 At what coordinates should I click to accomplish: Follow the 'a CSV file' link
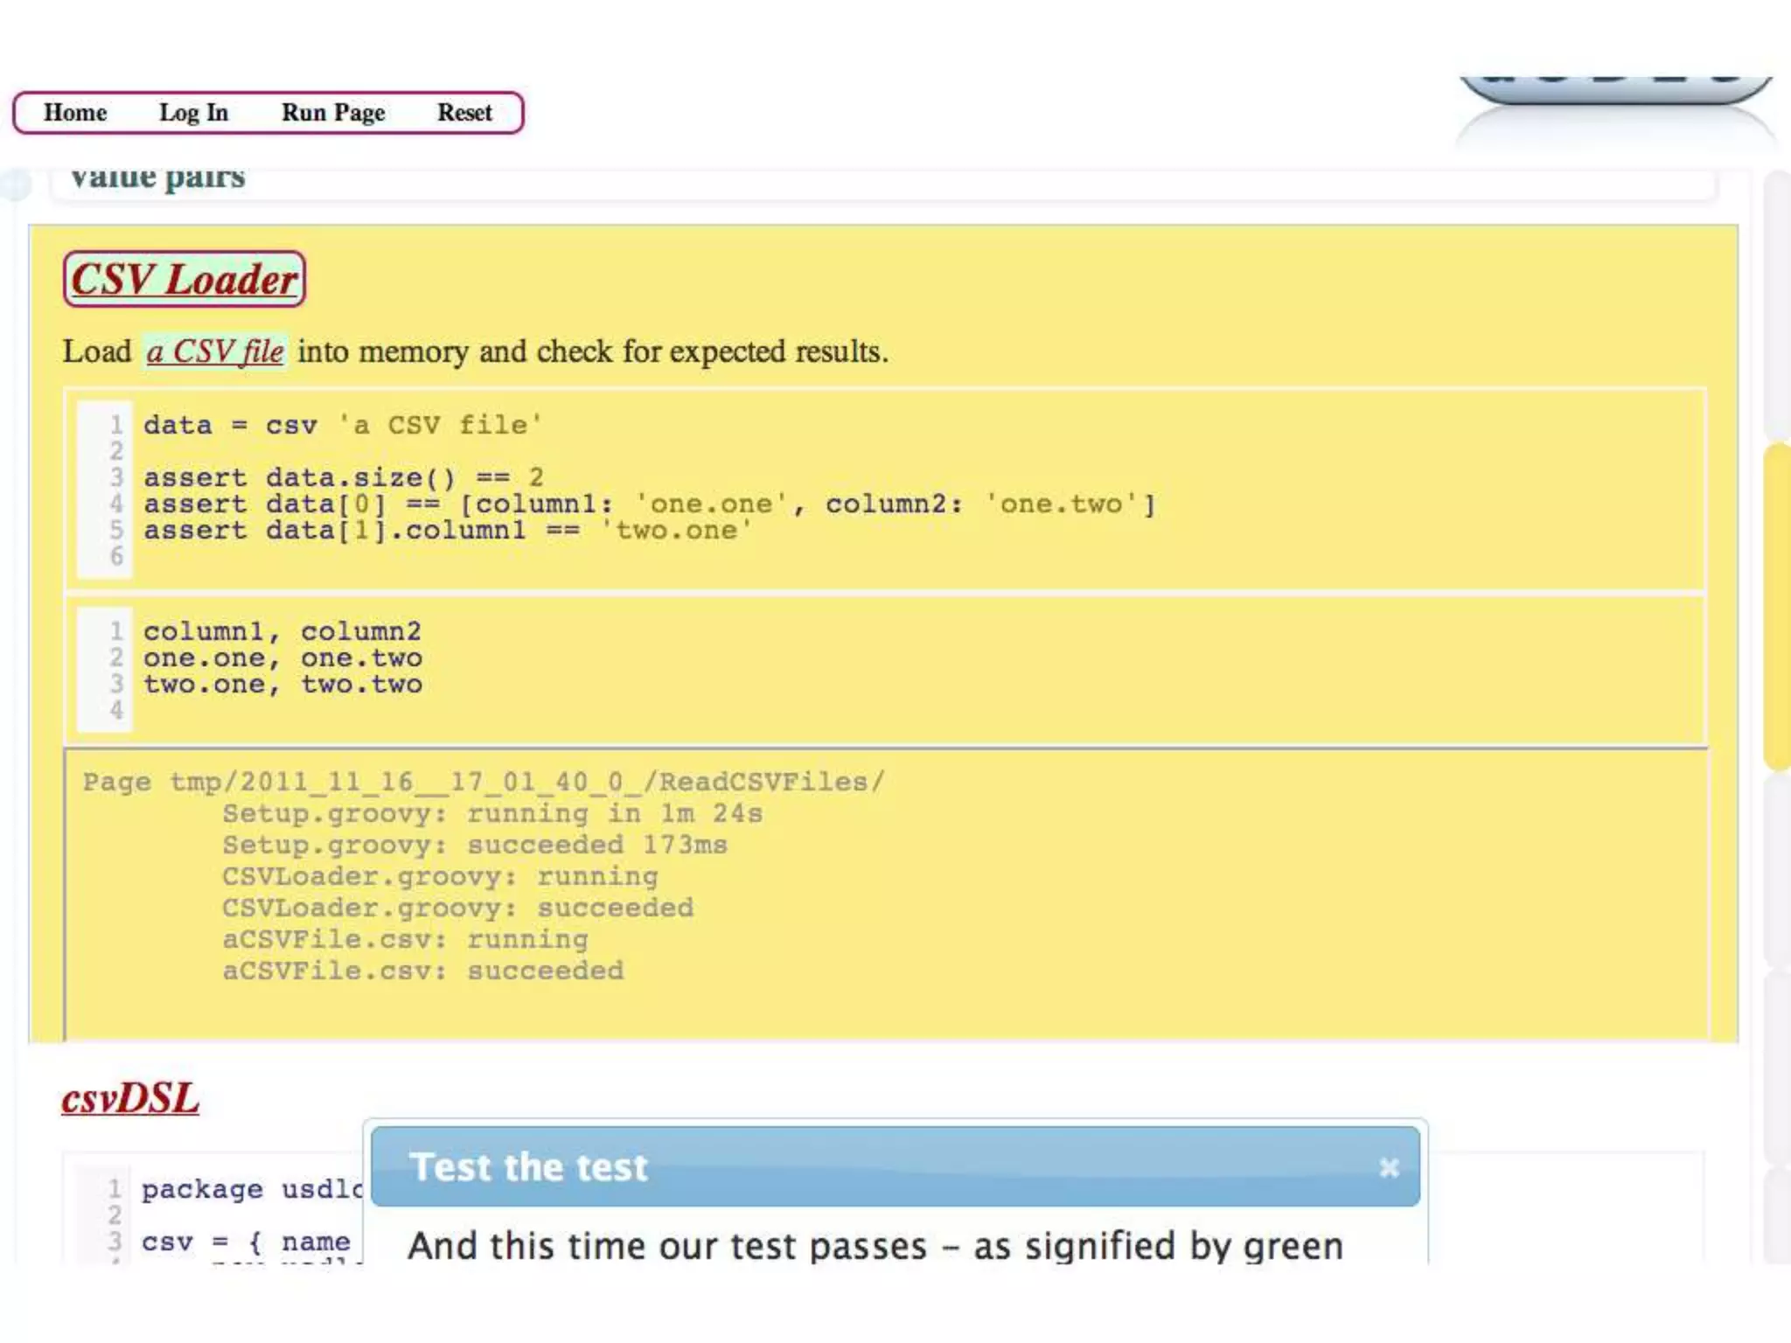tap(215, 351)
